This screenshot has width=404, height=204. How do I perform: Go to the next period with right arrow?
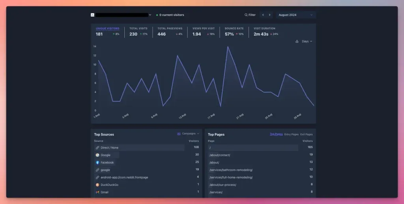tap(270, 15)
